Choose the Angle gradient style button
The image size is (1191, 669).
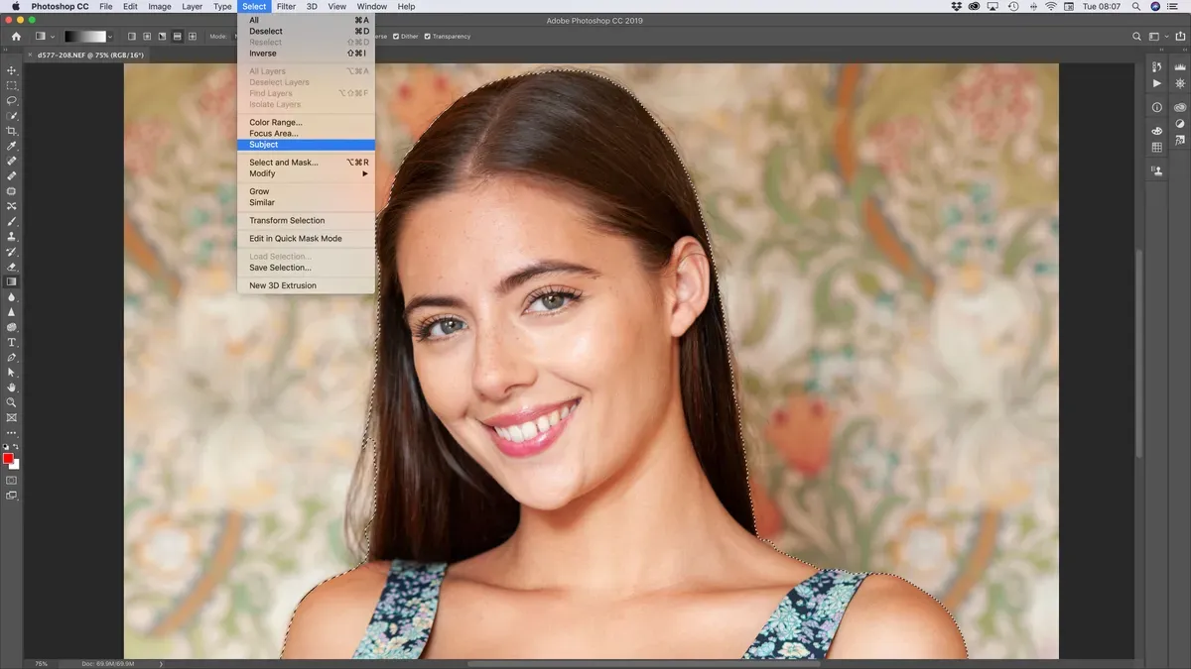click(x=162, y=37)
